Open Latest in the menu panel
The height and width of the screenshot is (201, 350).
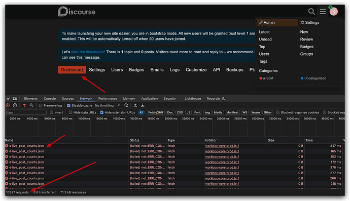pos(264,32)
